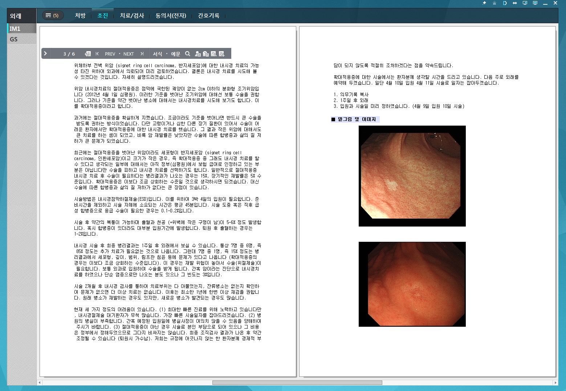Expand the record toolbar chevron
Image resolution: width=566 pixels, height=391 pixels.
click(45, 53)
